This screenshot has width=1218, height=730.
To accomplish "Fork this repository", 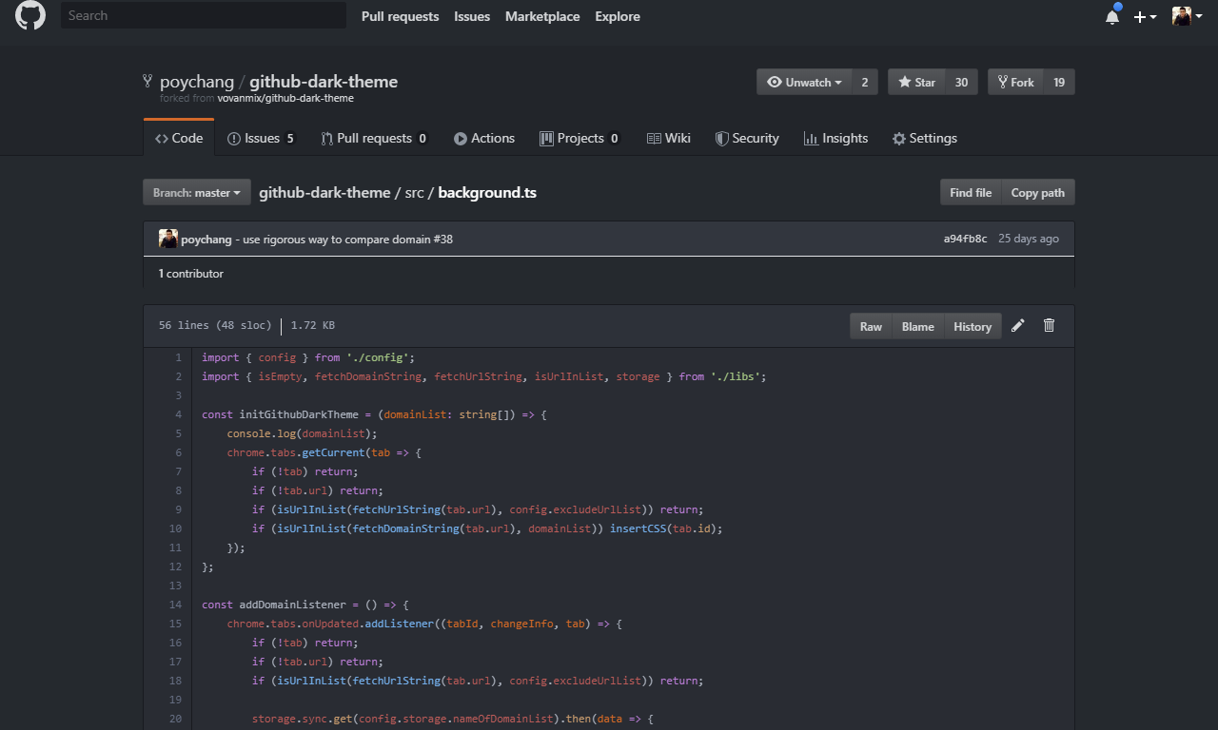I will point(1015,82).
